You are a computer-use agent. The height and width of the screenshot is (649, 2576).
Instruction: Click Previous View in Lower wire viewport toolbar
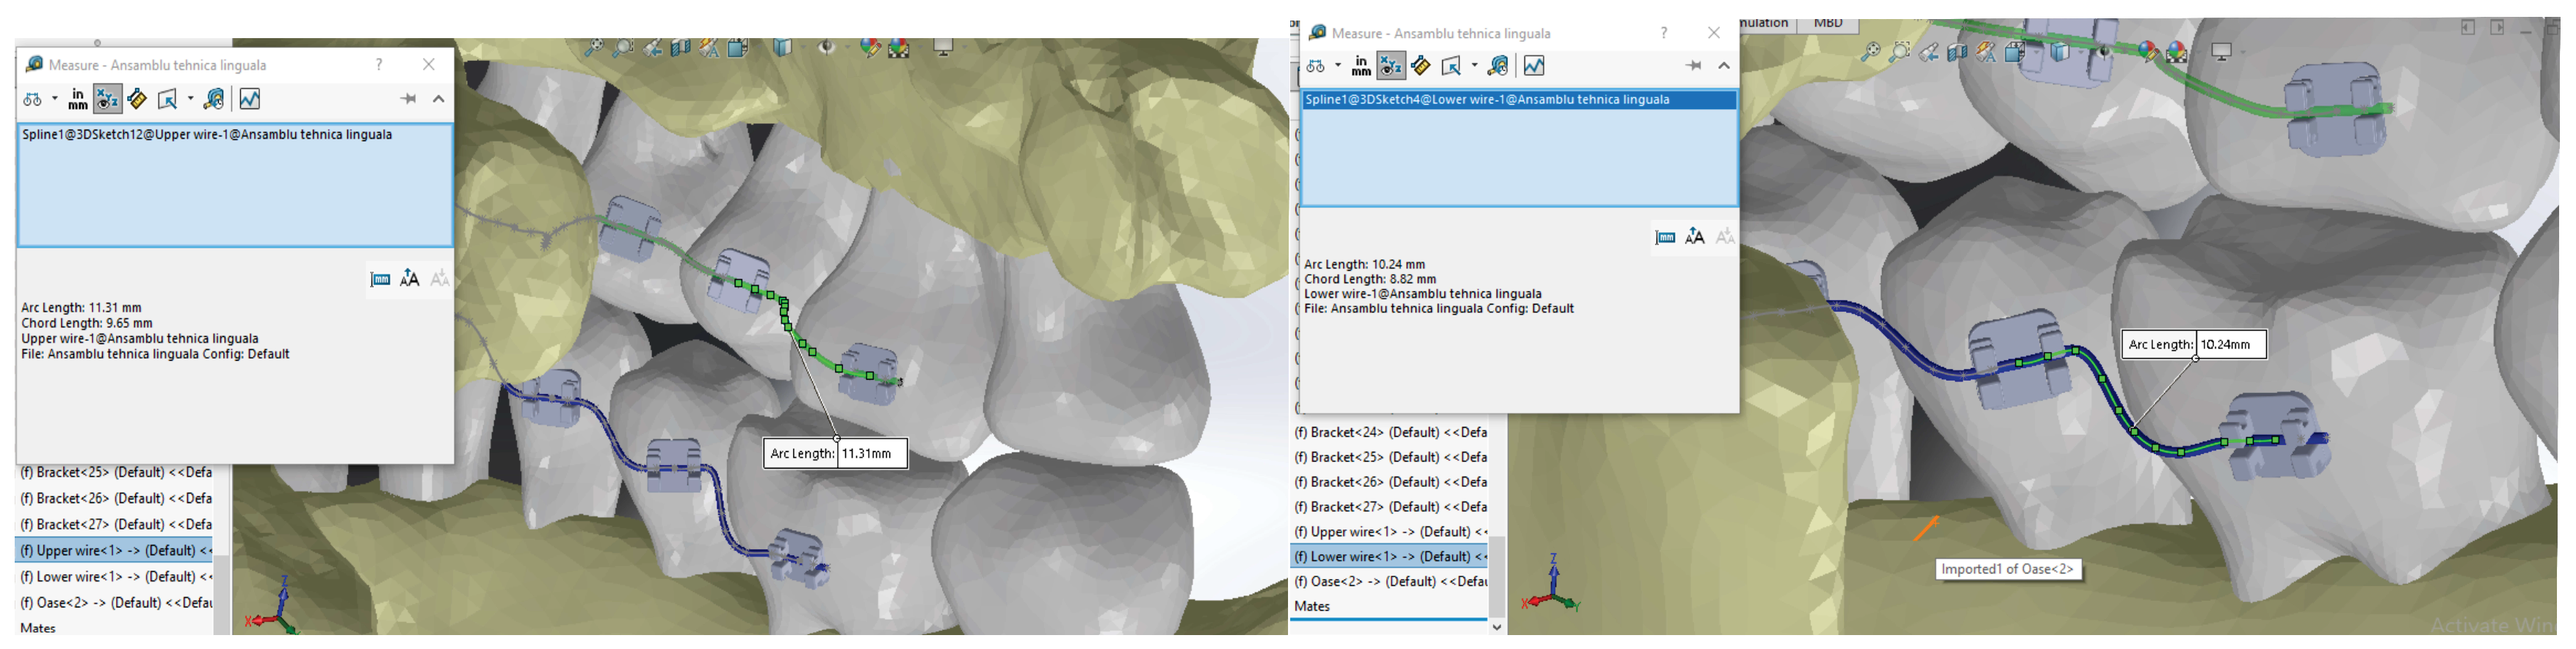1928,52
